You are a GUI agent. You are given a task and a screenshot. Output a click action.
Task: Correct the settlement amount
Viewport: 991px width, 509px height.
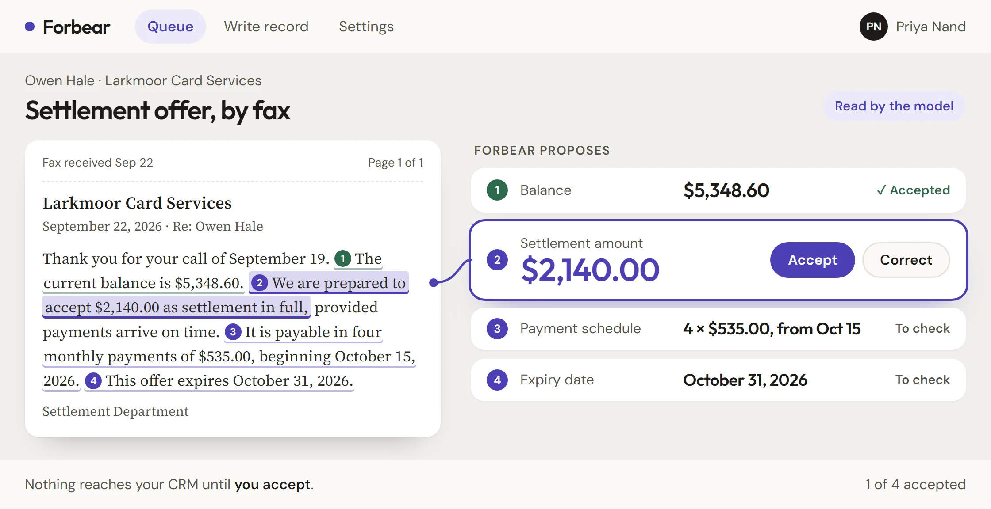pyautogui.click(x=906, y=260)
